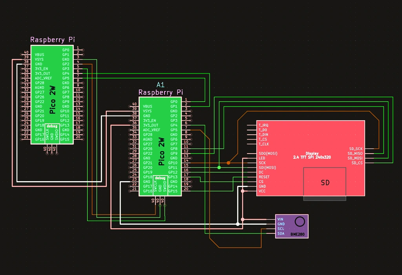402x275 pixels.
Task: Select VSYS pin label on A1 Pico
Action: click(x=148, y=111)
